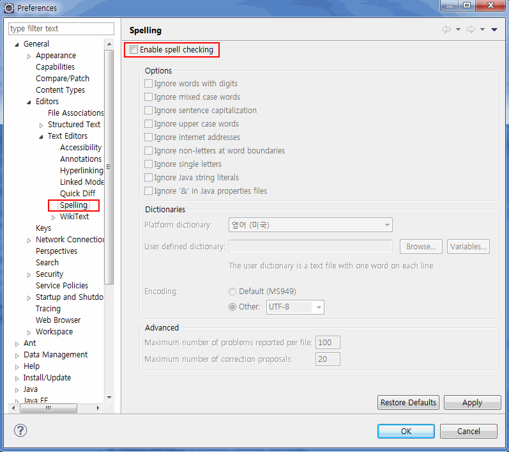
Task: Select Default (MS949) encoding radio button
Action: tap(232, 292)
